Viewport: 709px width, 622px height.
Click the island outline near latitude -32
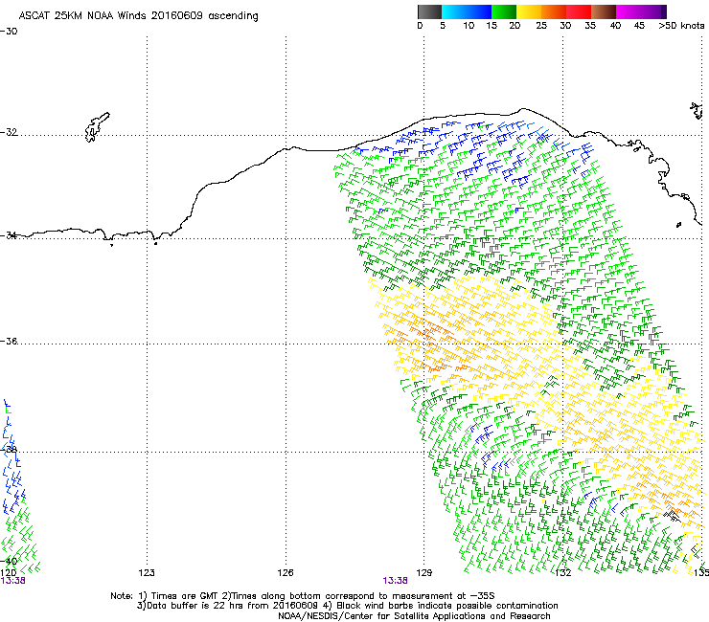coord(97,127)
